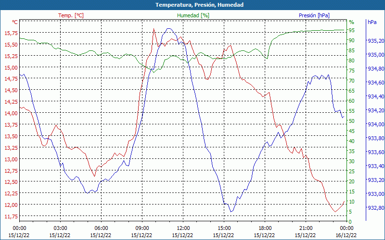Click the 03:00 time axis label
Screen dimensions: 385x240
coord(60,228)
